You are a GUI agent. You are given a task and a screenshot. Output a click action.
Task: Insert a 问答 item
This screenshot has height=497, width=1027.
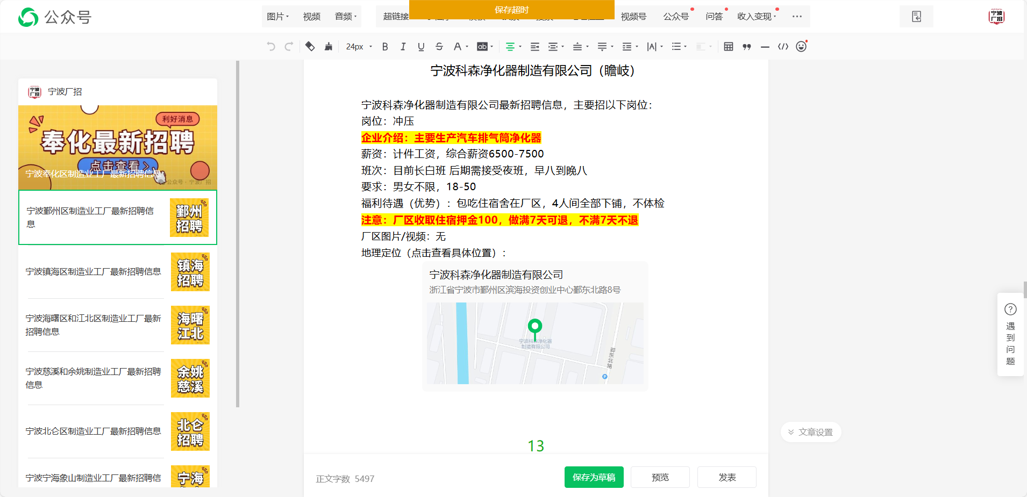714,17
